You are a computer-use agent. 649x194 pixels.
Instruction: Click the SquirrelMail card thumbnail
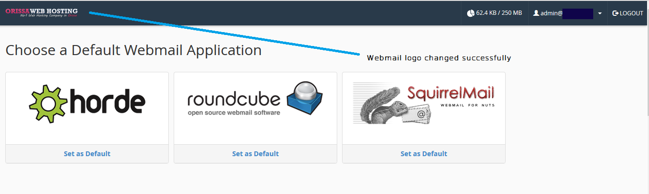tap(424, 108)
